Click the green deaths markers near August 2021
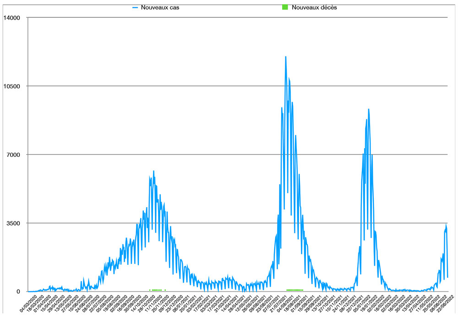 pyautogui.click(x=294, y=290)
